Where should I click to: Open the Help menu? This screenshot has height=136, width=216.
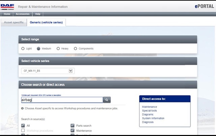pos(37,14)
